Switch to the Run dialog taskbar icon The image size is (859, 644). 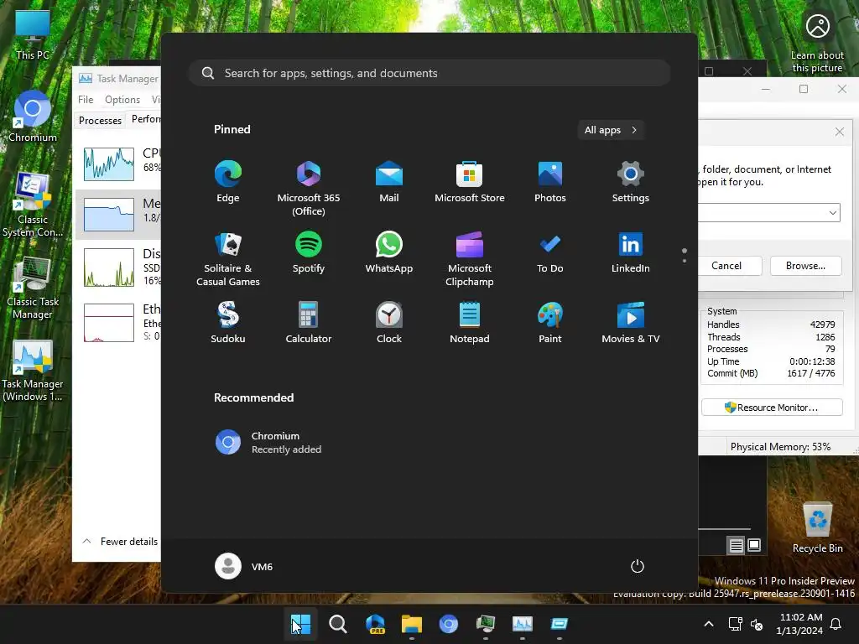pyautogui.click(x=559, y=624)
